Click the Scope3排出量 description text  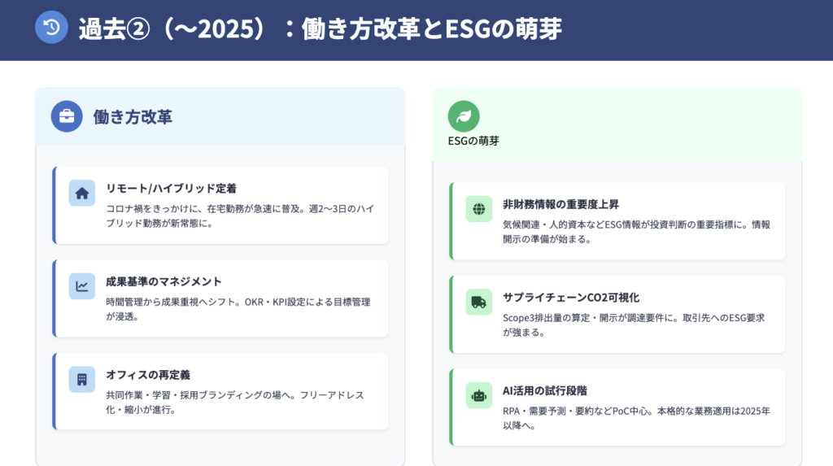tap(634, 324)
